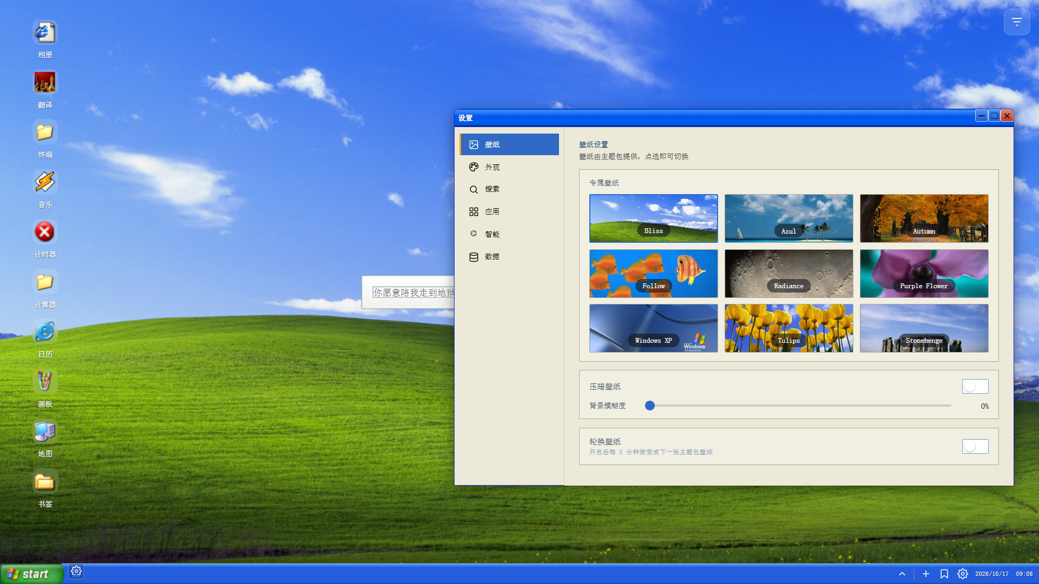Click the bookmark icon in system tray
Image resolution: width=1039 pixels, height=584 pixels.
(x=944, y=574)
